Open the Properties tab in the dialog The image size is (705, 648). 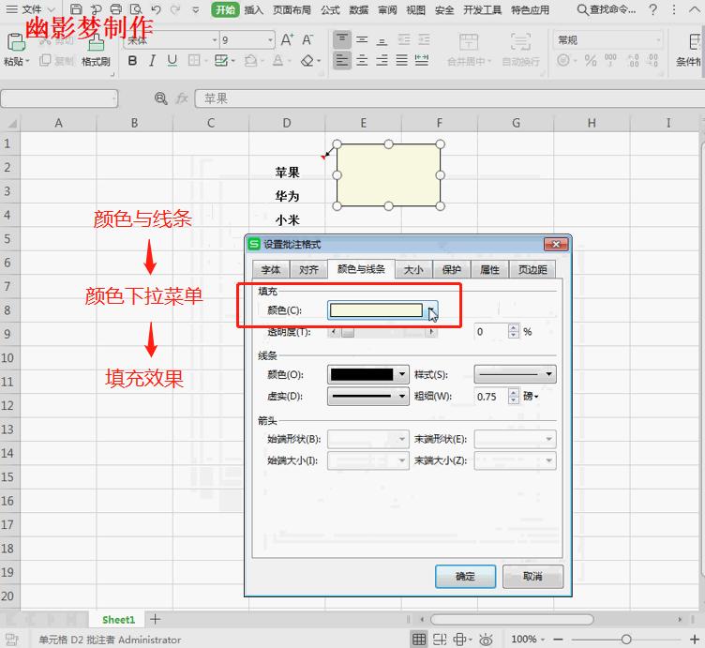pyautogui.click(x=489, y=269)
